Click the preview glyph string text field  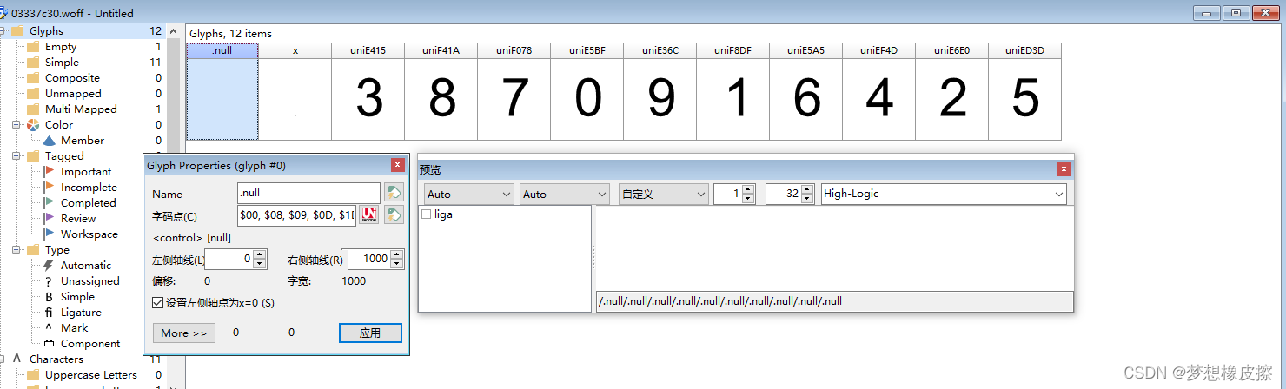click(x=834, y=301)
